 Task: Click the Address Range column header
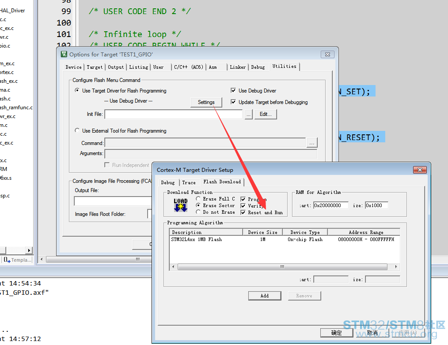pos(364,232)
